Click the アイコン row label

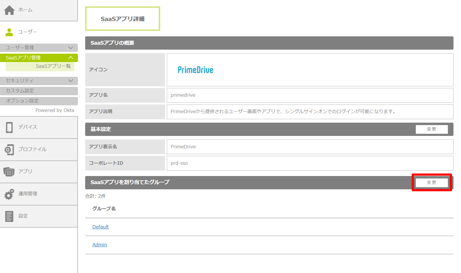98,70
